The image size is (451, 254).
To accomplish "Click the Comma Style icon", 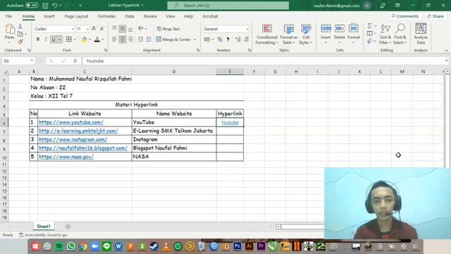I will pos(228,40).
